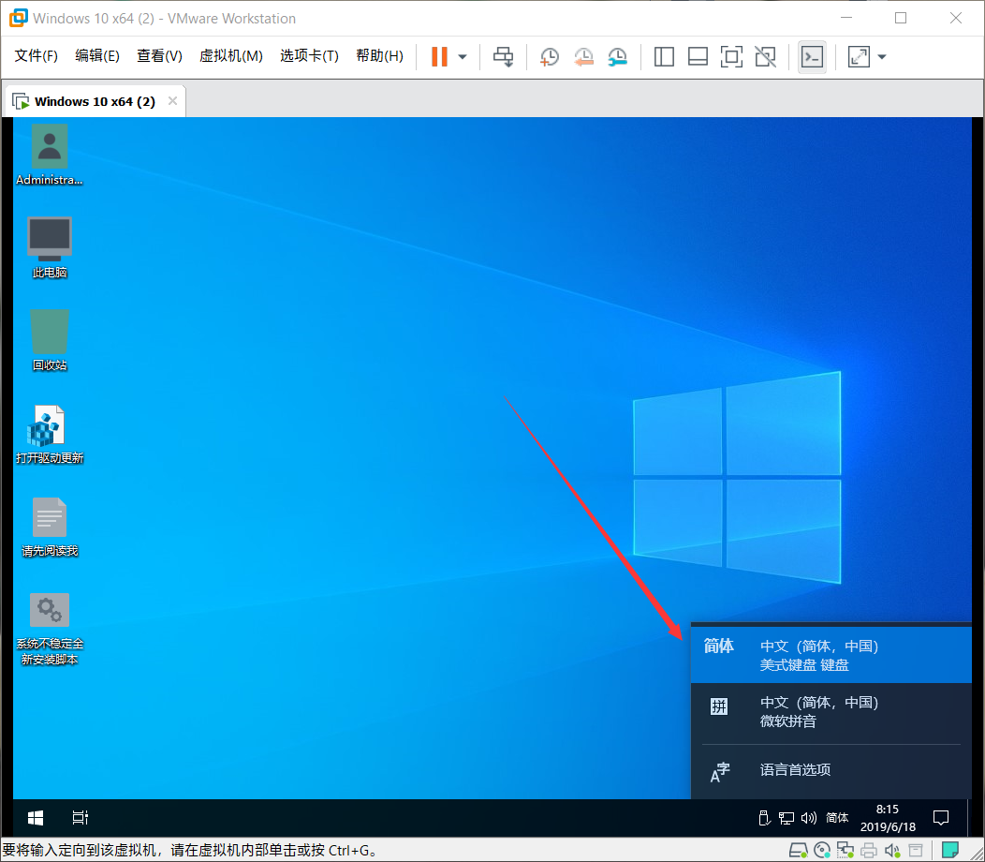Choose 微软拼音 input method entry
The height and width of the screenshot is (862, 985).
(831, 711)
